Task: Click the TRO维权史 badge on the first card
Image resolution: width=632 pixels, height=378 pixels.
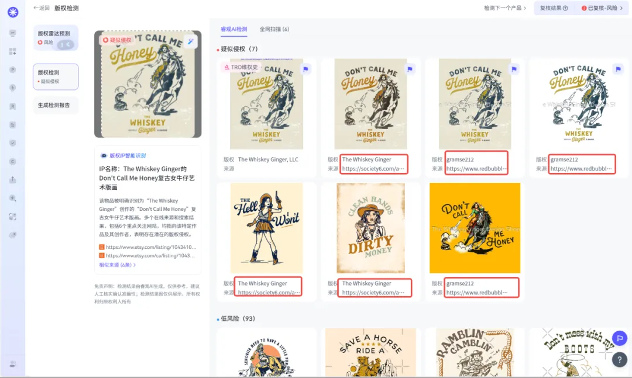Action: pos(241,67)
